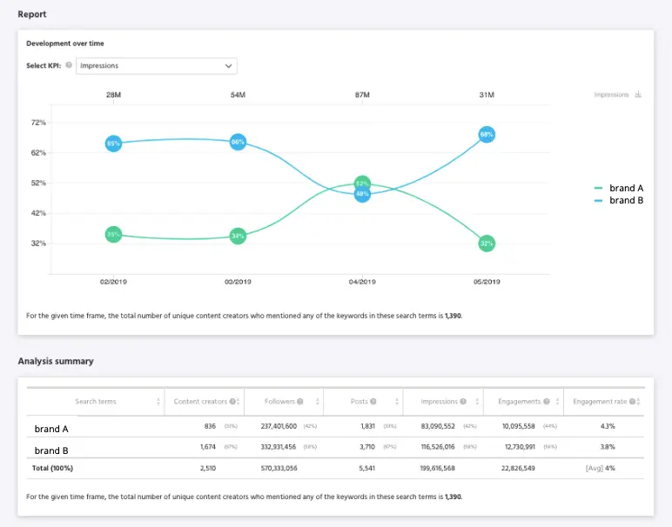Click the Followers column info icon
This screenshot has height=527, width=672.
tap(299, 401)
